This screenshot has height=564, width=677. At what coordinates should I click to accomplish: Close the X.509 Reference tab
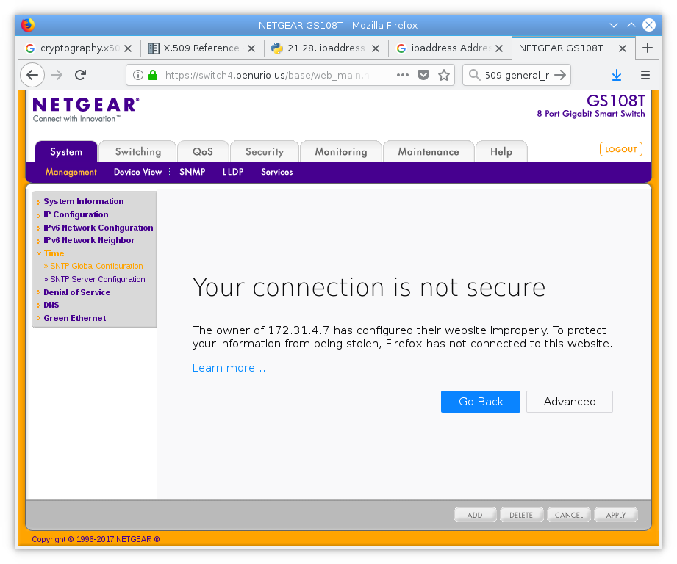(x=251, y=48)
